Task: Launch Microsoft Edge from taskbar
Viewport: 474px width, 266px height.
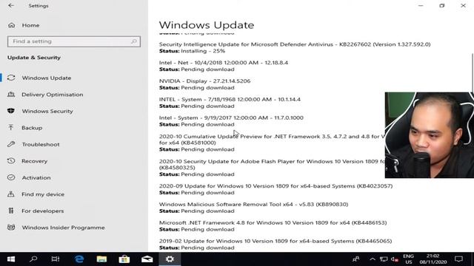Action: pos(79,259)
